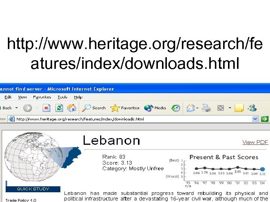Open the Tools menu
The width and height of the screenshot is (270, 202).
(62, 97)
